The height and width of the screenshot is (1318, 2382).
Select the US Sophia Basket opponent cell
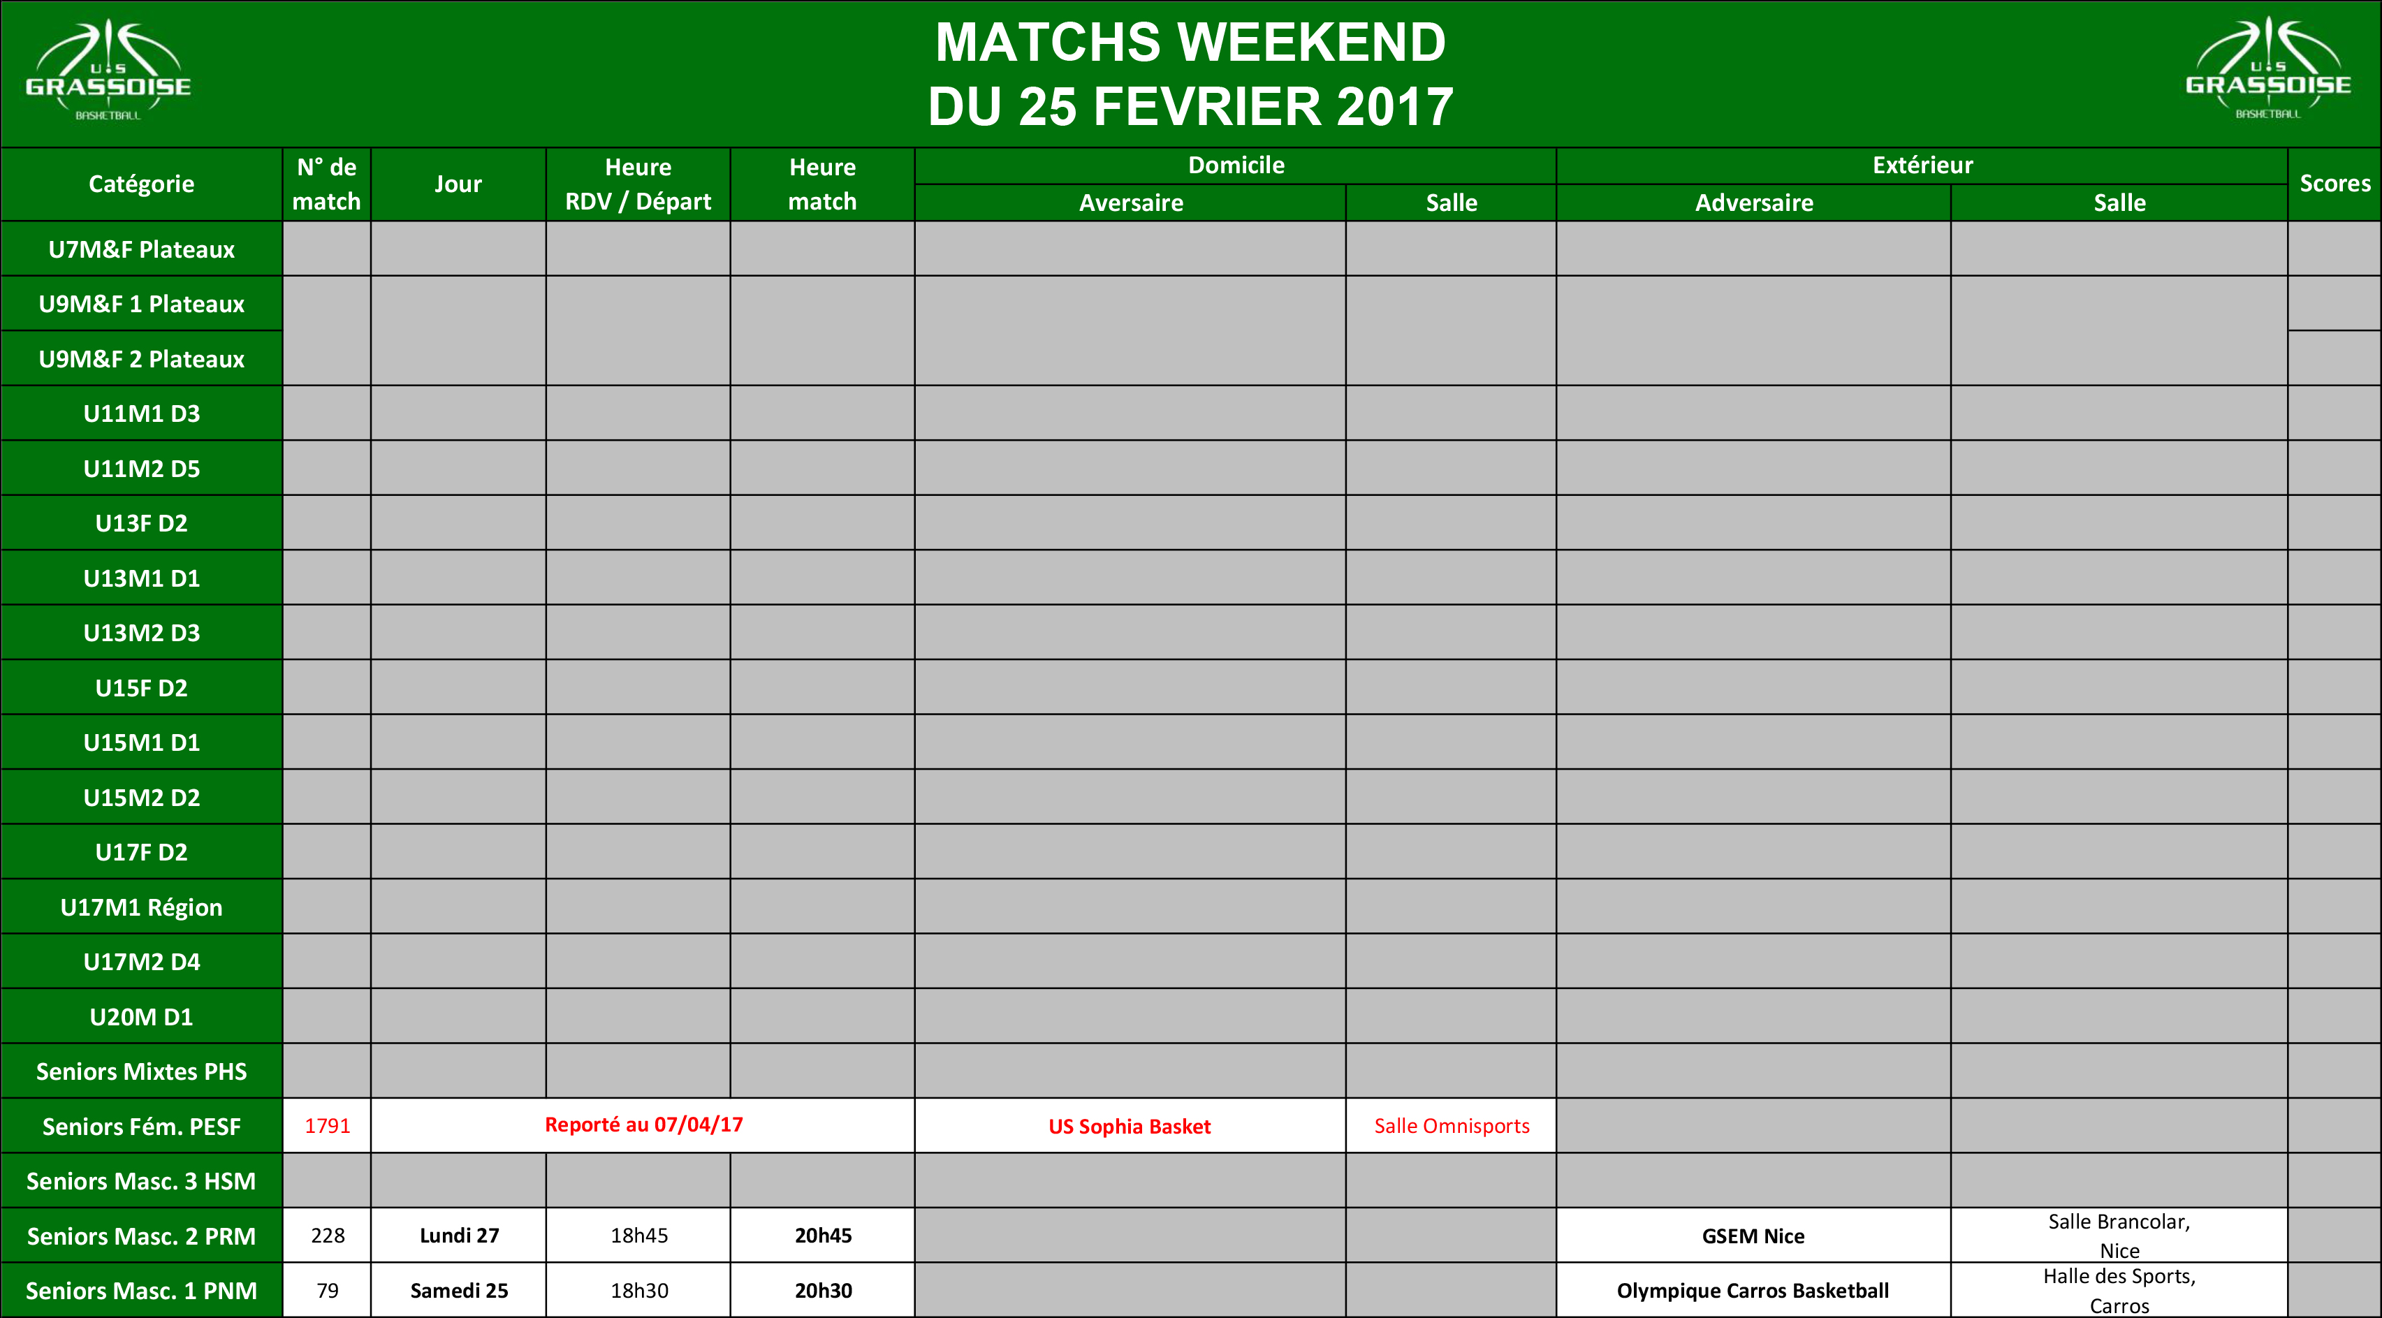(1130, 1126)
